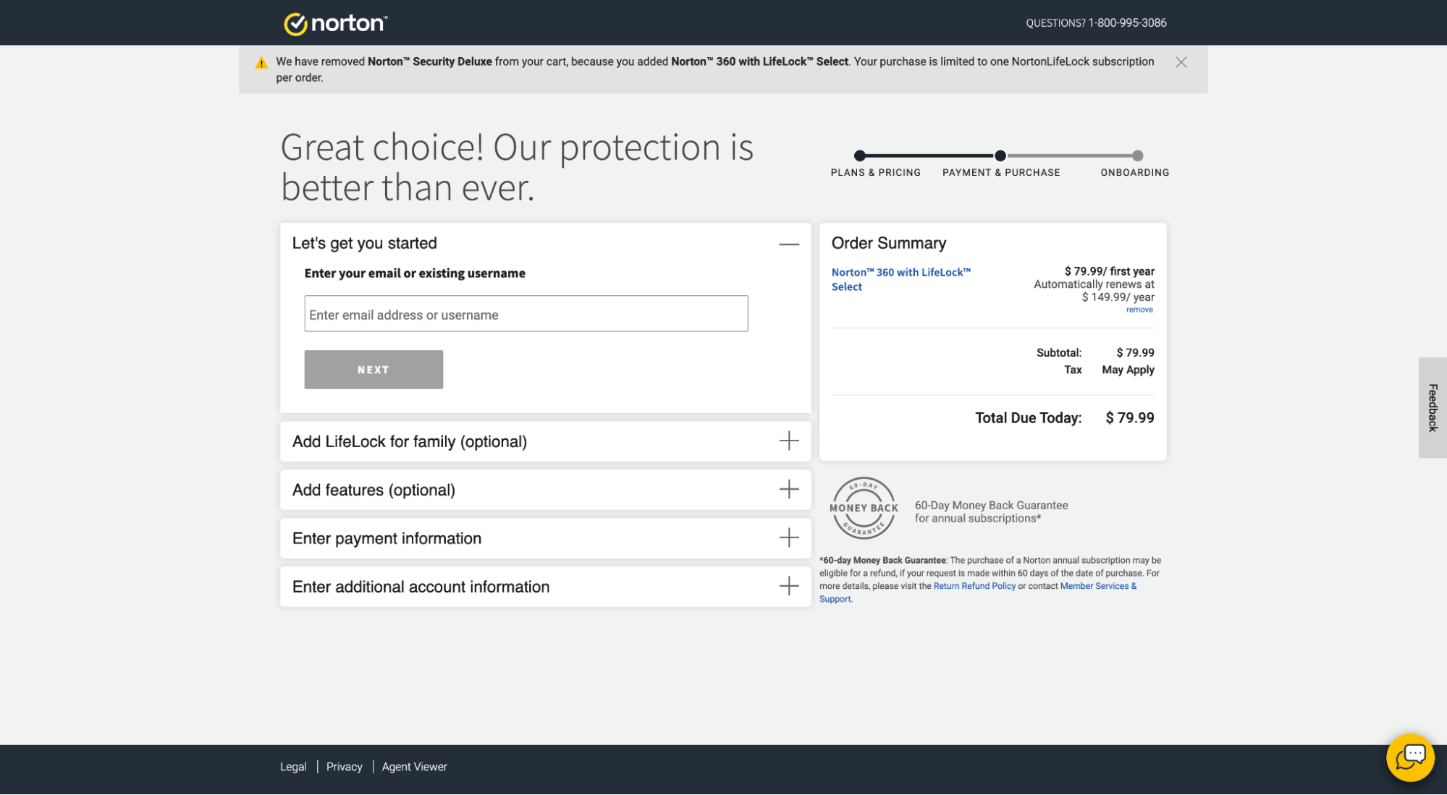This screenshot has height=795, width=1447.
Task: Click the progress bar between Plans and Payment
Action: click(x=930, y=156)
